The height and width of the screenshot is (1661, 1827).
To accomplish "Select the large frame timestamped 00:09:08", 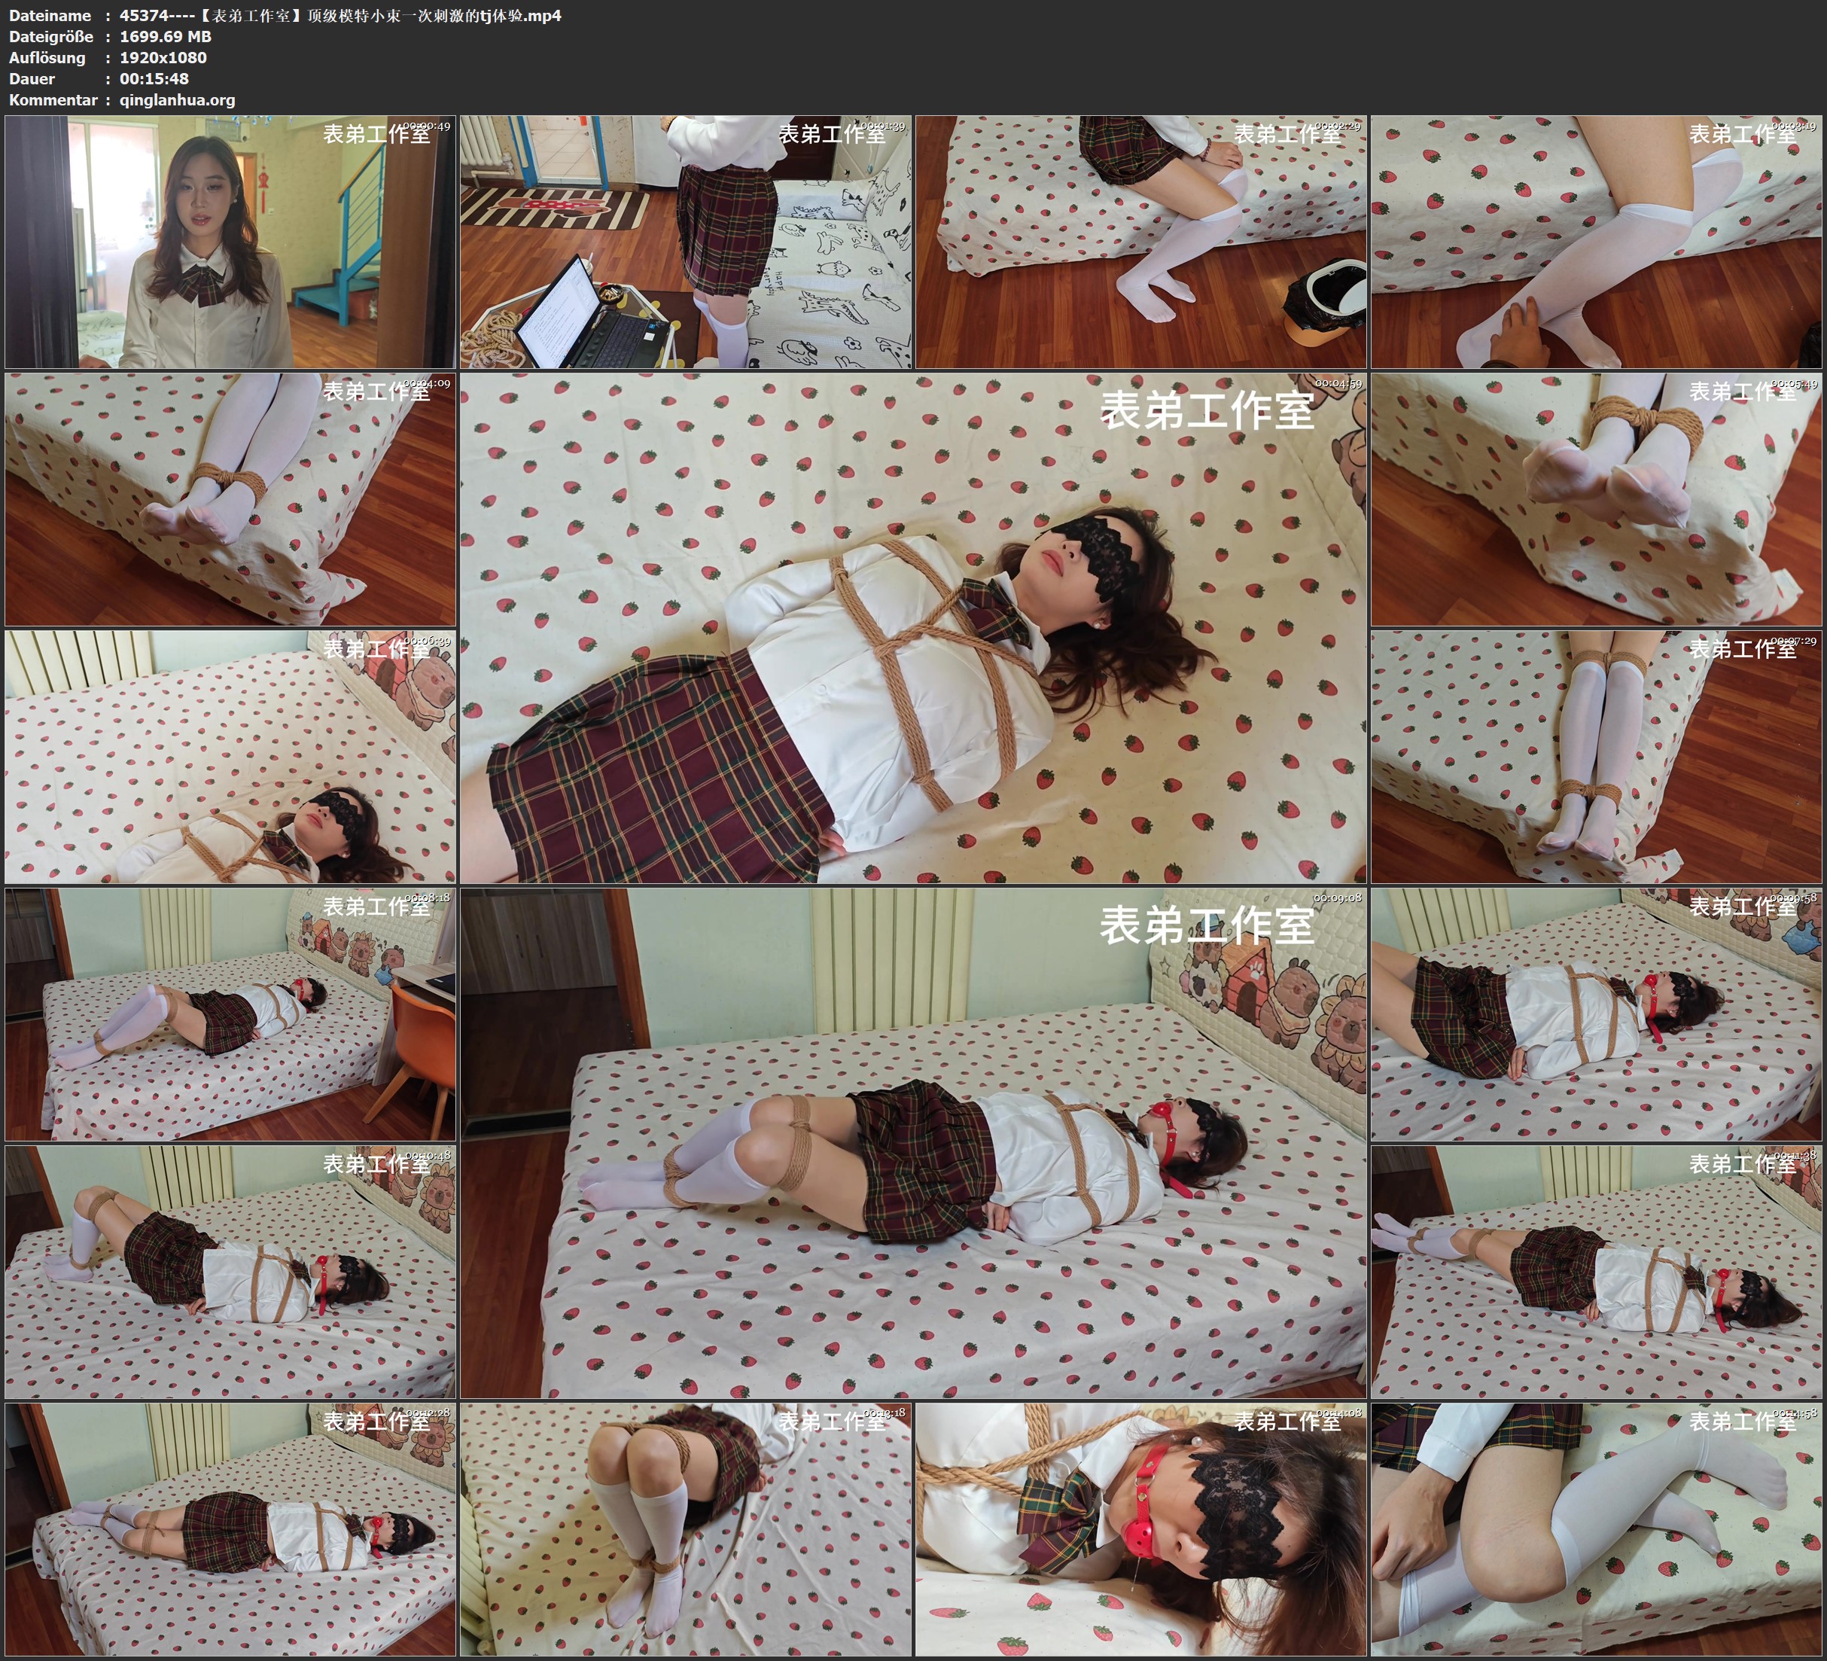I will 912,1142.
